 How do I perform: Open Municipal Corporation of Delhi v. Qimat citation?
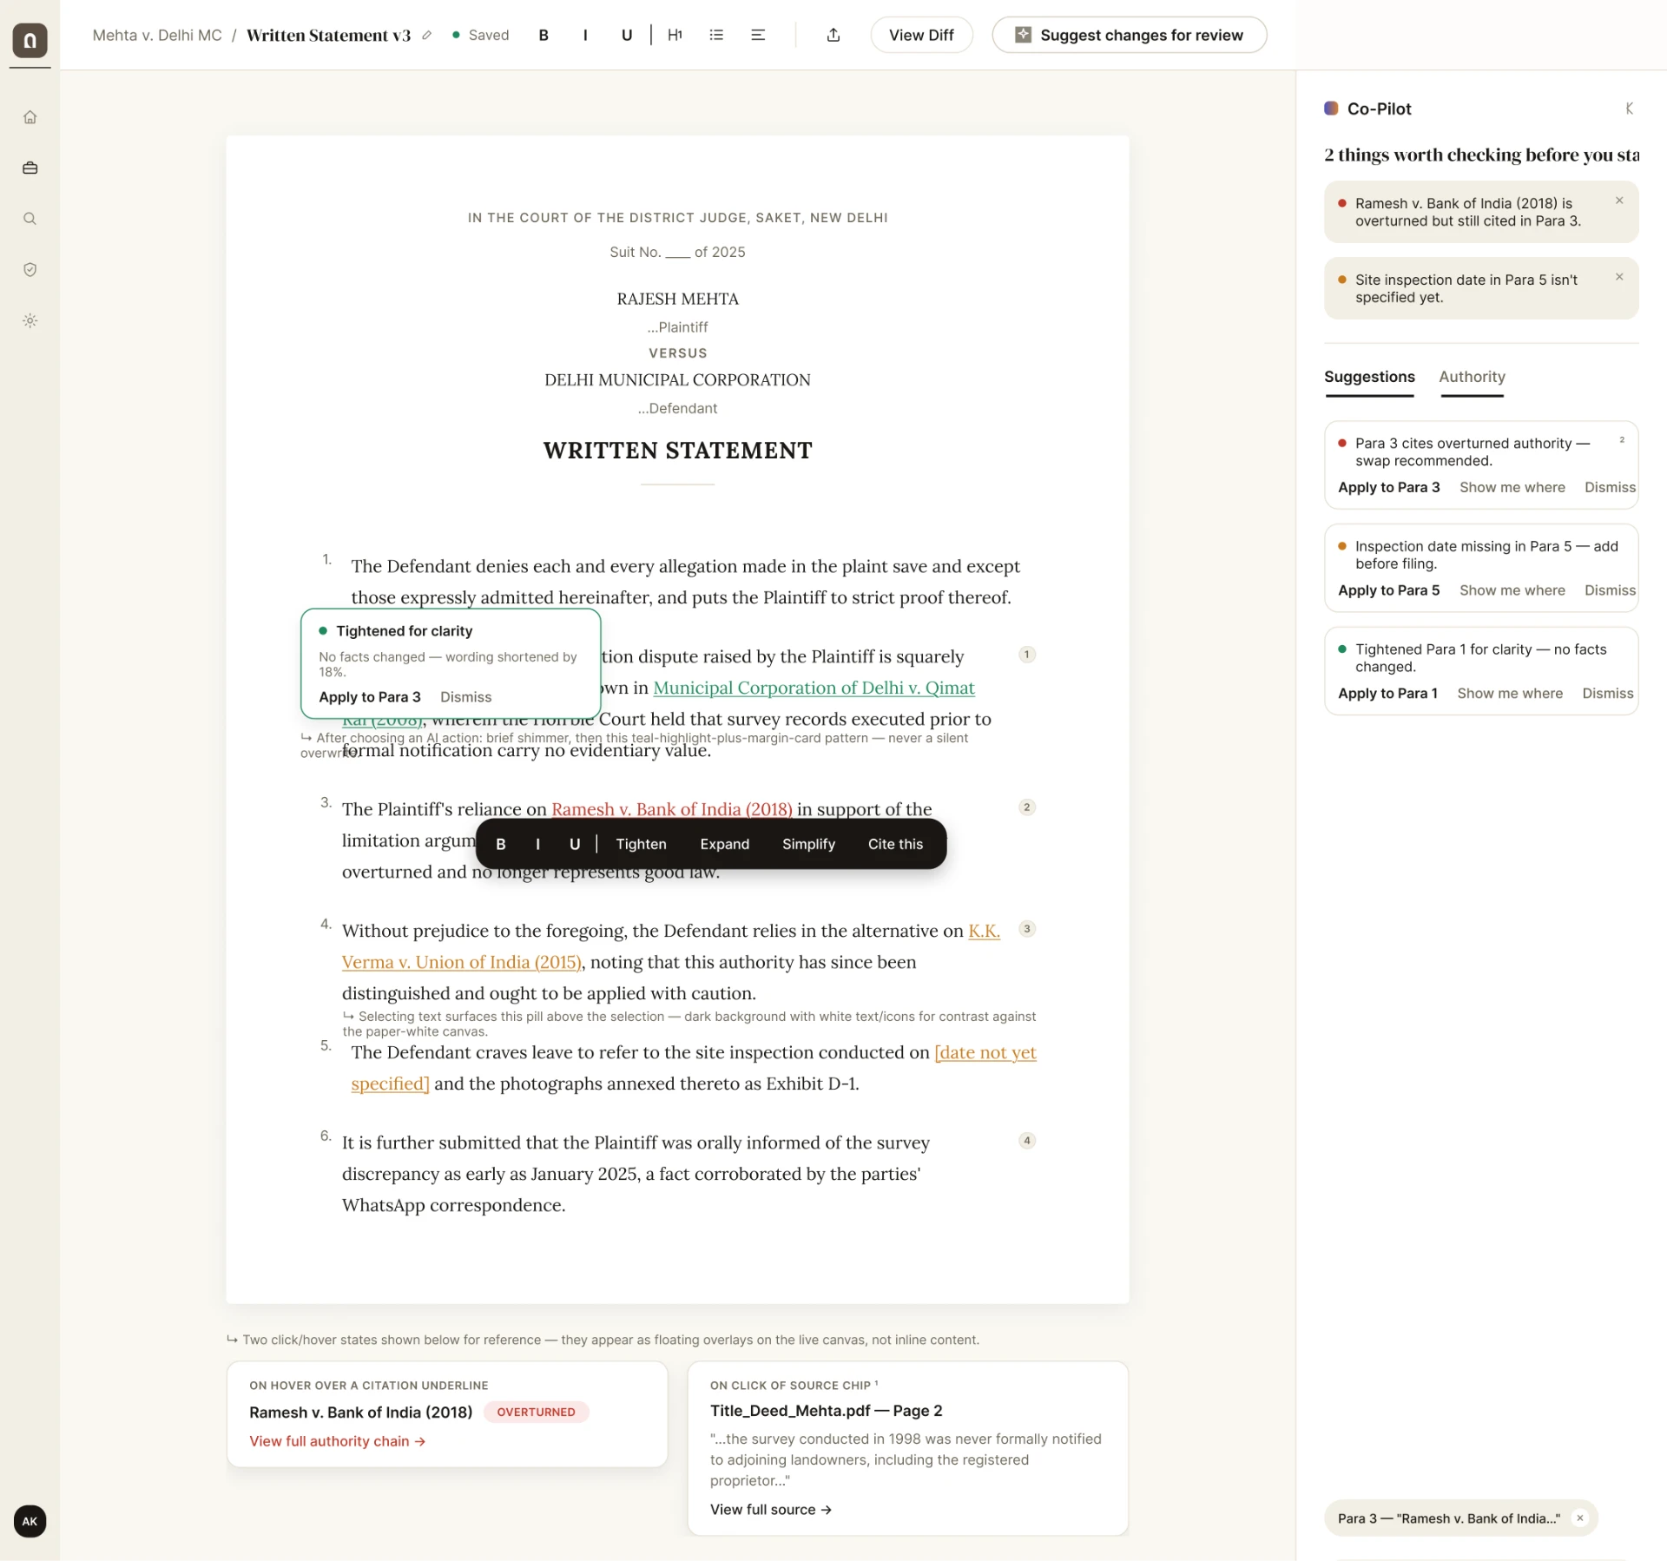point(814,688)
